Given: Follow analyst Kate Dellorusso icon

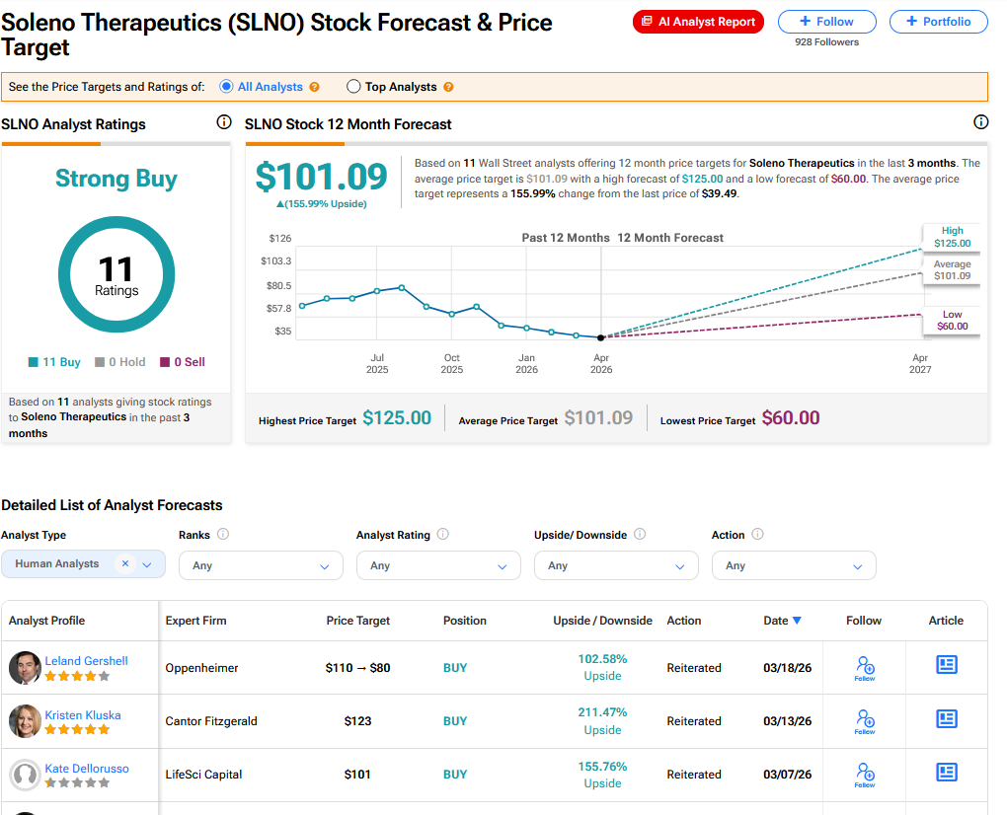Looking at the screenshot, I should tap(864, 774).
